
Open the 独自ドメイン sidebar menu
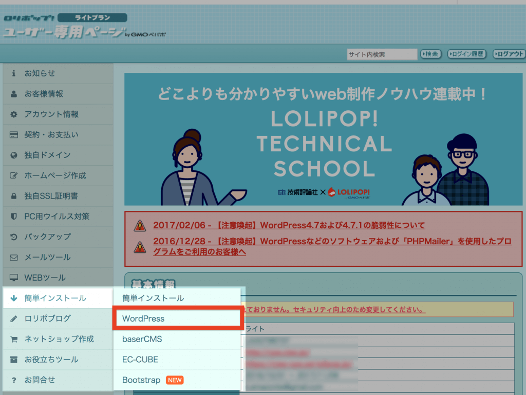(58, 155)
